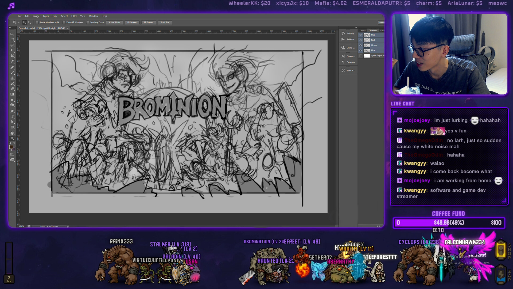Open the History panel
The width and height of the screenshot is (513, 289).
pos(349,33)
